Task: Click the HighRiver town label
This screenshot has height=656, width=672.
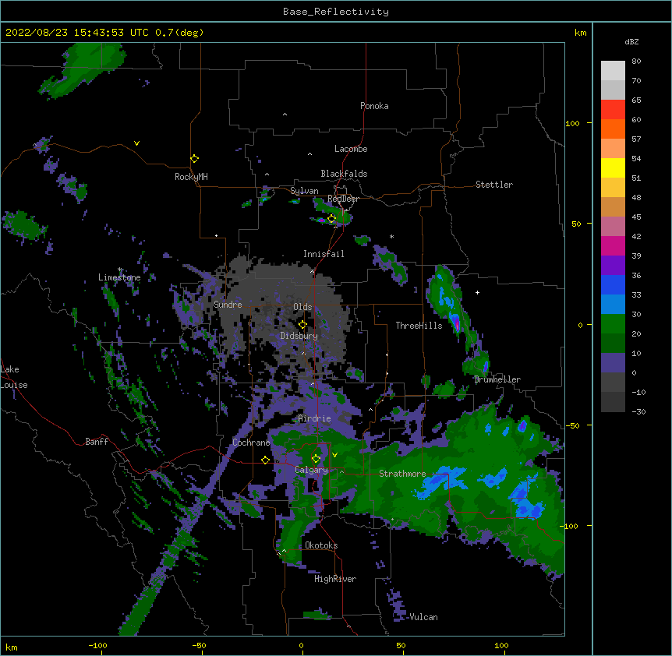Action: click(334, 579)
